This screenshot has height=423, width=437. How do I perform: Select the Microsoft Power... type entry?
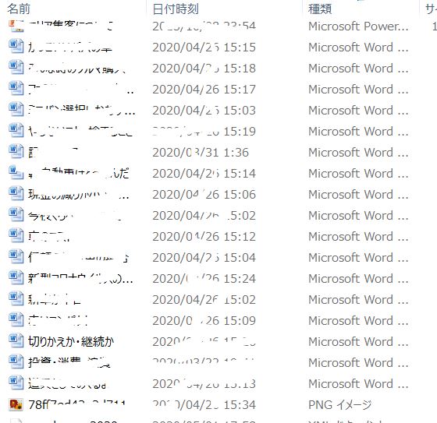tap(358, 26)
